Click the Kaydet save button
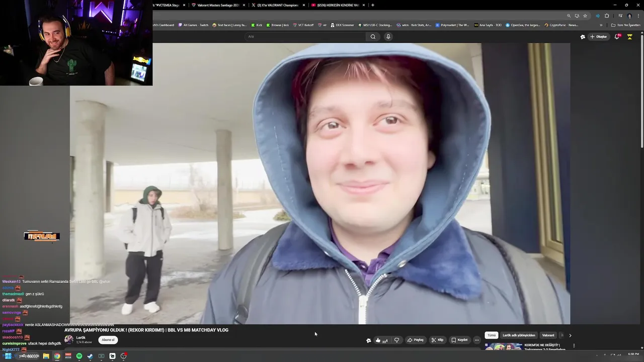Viewport: 644px width, 362px height. point(459,340)
